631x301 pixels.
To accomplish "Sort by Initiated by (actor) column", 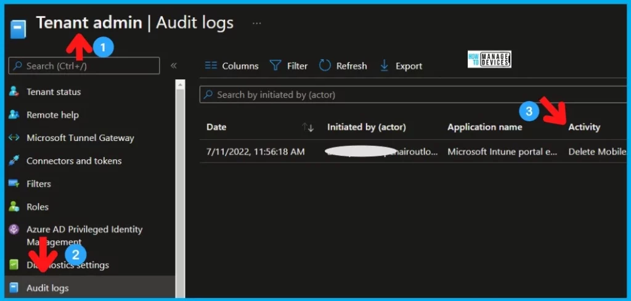I will click(x=367, y=127).
